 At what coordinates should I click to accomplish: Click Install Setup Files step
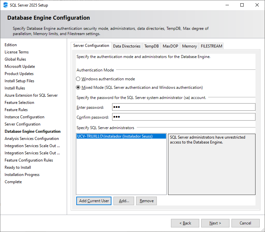point(19,81)
